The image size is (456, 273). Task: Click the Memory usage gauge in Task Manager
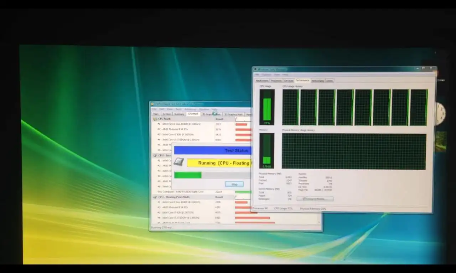(267, 151)
